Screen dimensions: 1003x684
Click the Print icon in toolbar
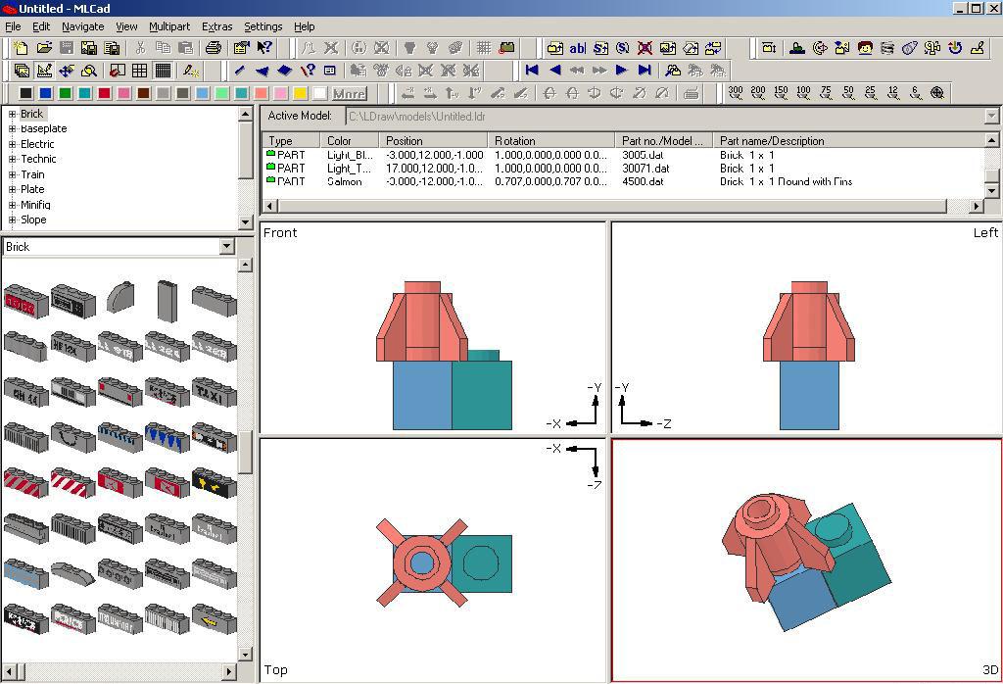(x=214, y=48)
